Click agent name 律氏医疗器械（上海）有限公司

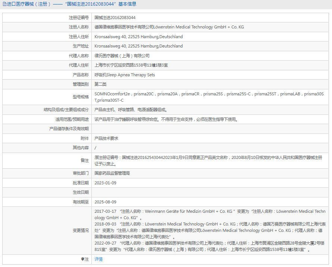122,56
